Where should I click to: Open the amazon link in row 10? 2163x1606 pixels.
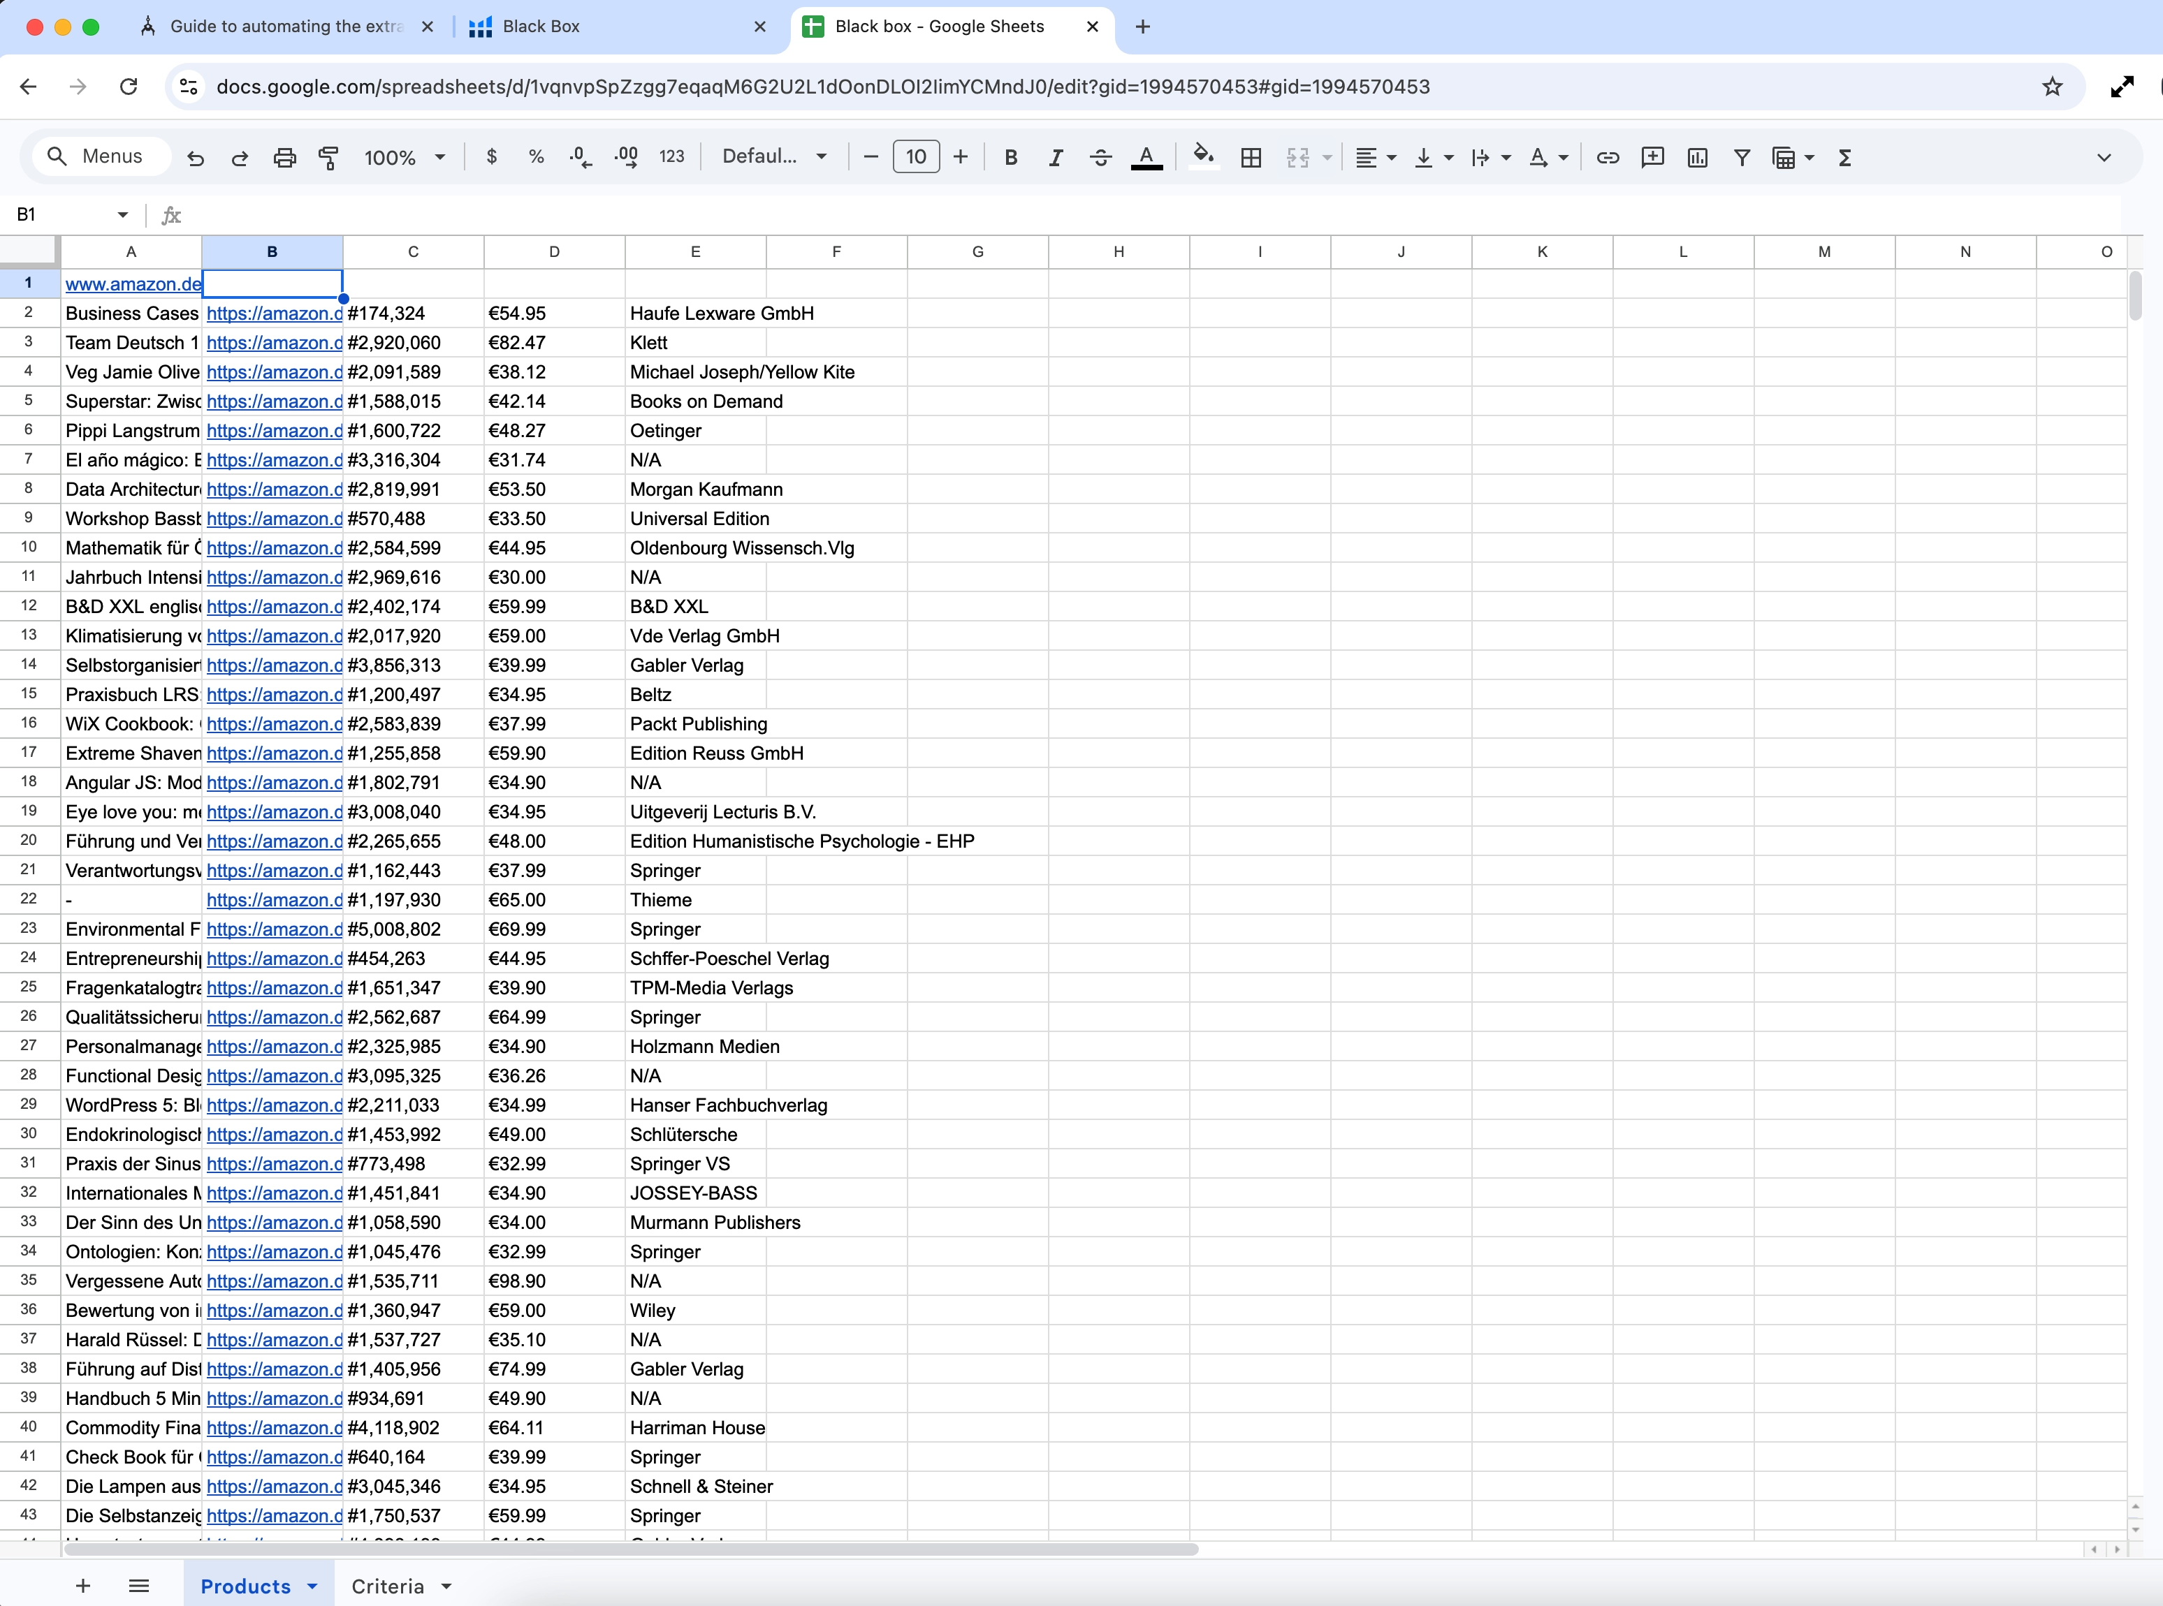pyautogui.click(x=275, y=547)
